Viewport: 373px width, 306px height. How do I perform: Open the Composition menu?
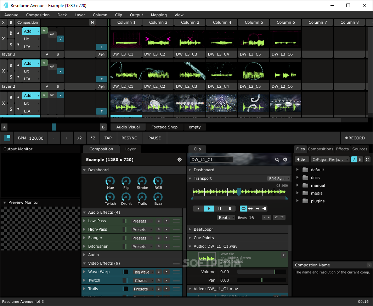pyautogui.click(x=38, y=15)
